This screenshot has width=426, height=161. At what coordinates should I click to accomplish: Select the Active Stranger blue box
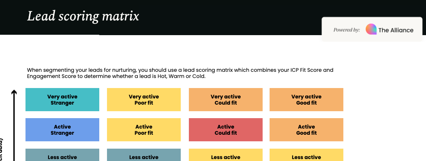pyautogui.click(x=62, y=130)
